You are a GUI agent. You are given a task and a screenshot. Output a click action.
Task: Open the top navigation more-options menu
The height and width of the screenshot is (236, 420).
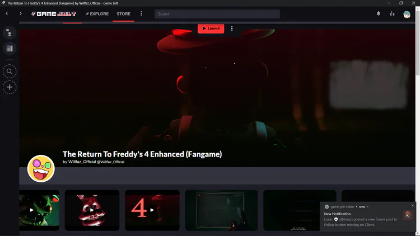pyautogui.click(x=141, y=13)
